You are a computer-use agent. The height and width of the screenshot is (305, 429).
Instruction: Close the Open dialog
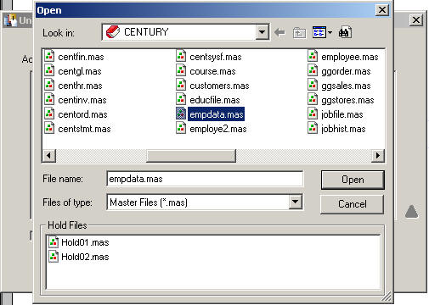coord(382,10)
